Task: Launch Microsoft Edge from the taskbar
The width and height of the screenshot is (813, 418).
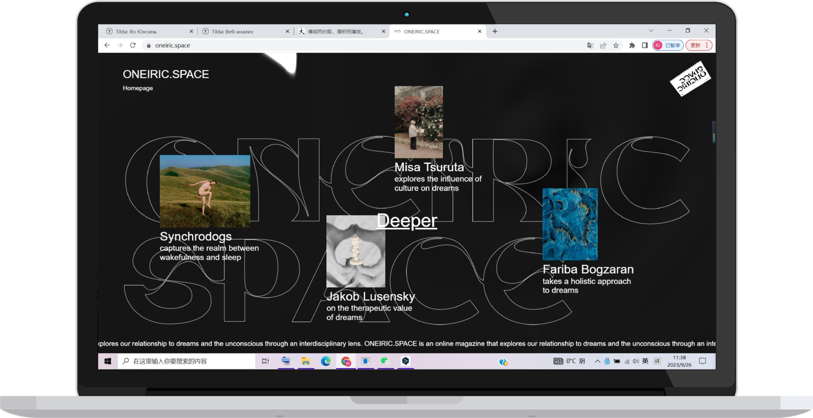Action: click(x=326, y=361)
